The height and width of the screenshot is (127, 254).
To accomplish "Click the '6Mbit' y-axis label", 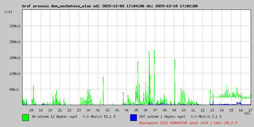I will [x=14, y=90].
